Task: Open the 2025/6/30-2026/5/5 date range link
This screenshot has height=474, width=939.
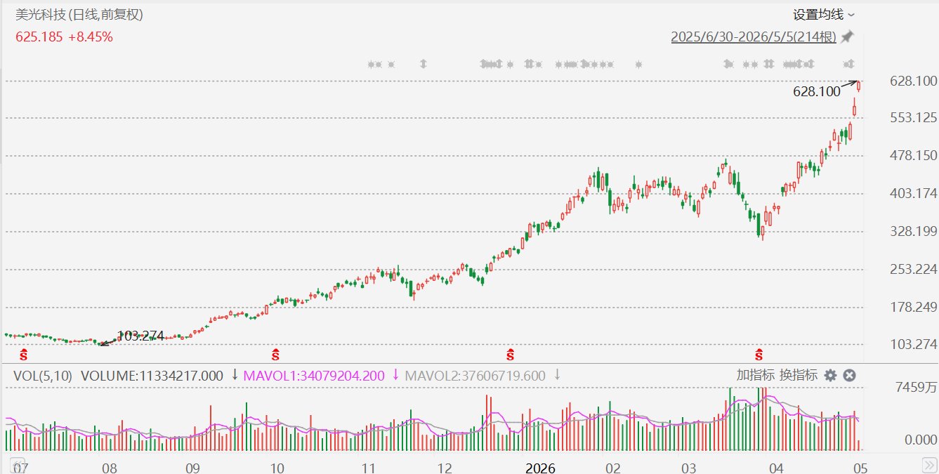Action: 754,37
